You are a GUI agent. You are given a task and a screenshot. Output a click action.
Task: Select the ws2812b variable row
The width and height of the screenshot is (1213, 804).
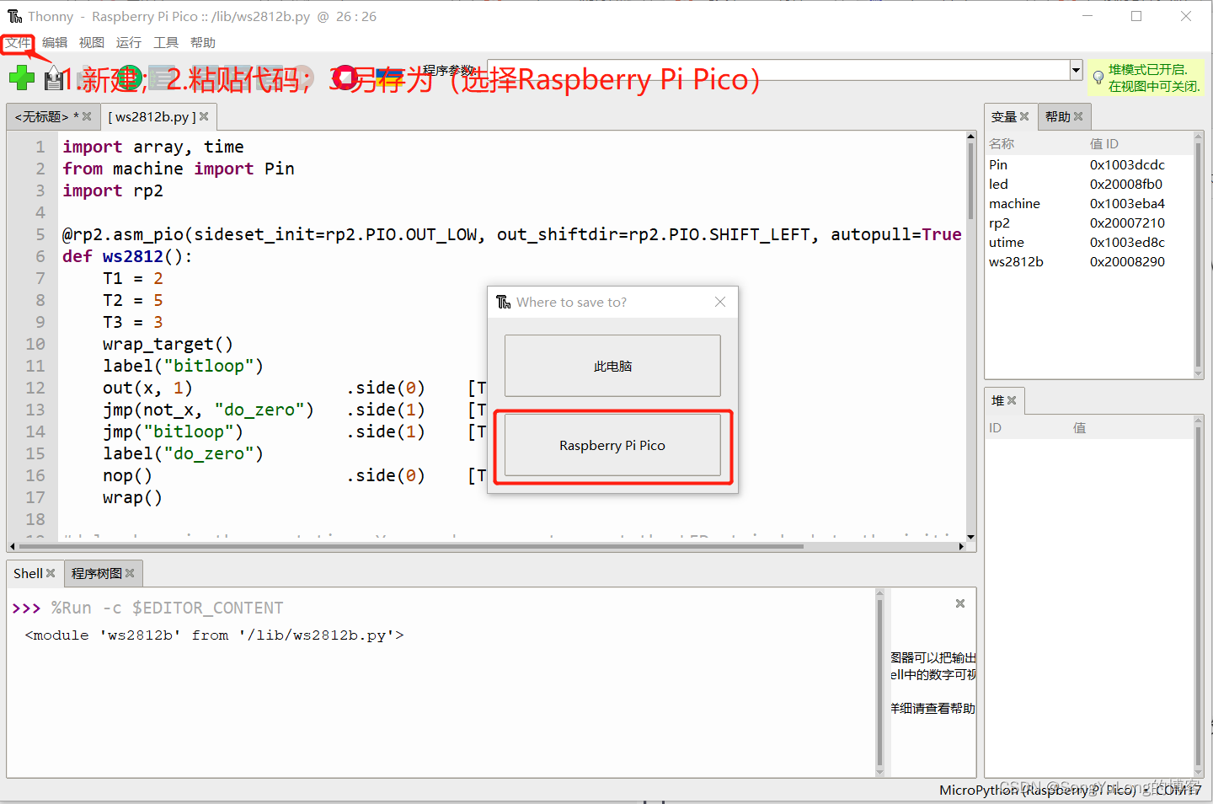pyautogui.click(x=1089, y=261)
